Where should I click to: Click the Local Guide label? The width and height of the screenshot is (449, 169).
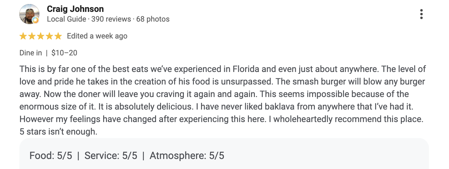66,19
